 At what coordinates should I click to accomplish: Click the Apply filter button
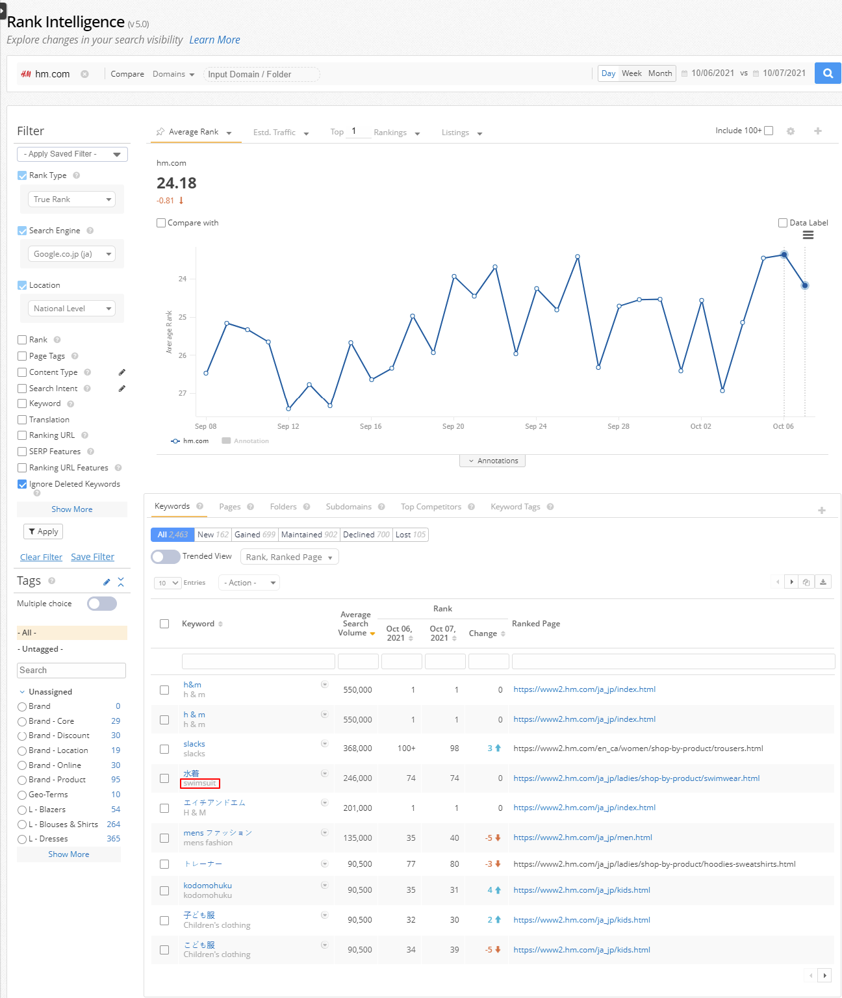point(43,531)
